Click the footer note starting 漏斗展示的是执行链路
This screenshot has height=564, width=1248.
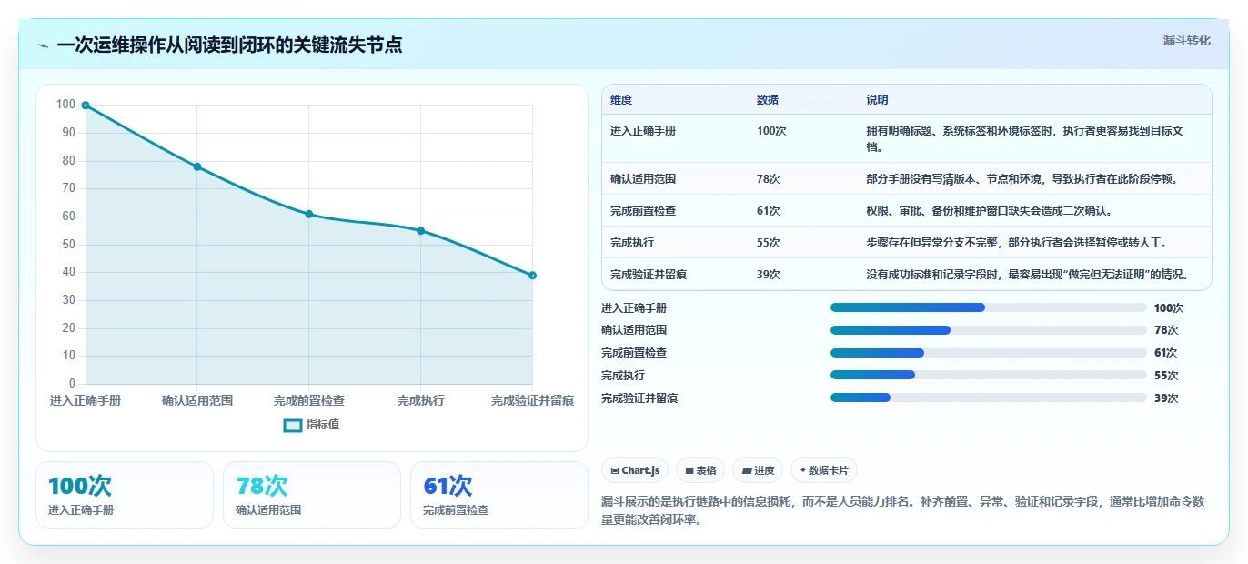[x=904, y=511]
